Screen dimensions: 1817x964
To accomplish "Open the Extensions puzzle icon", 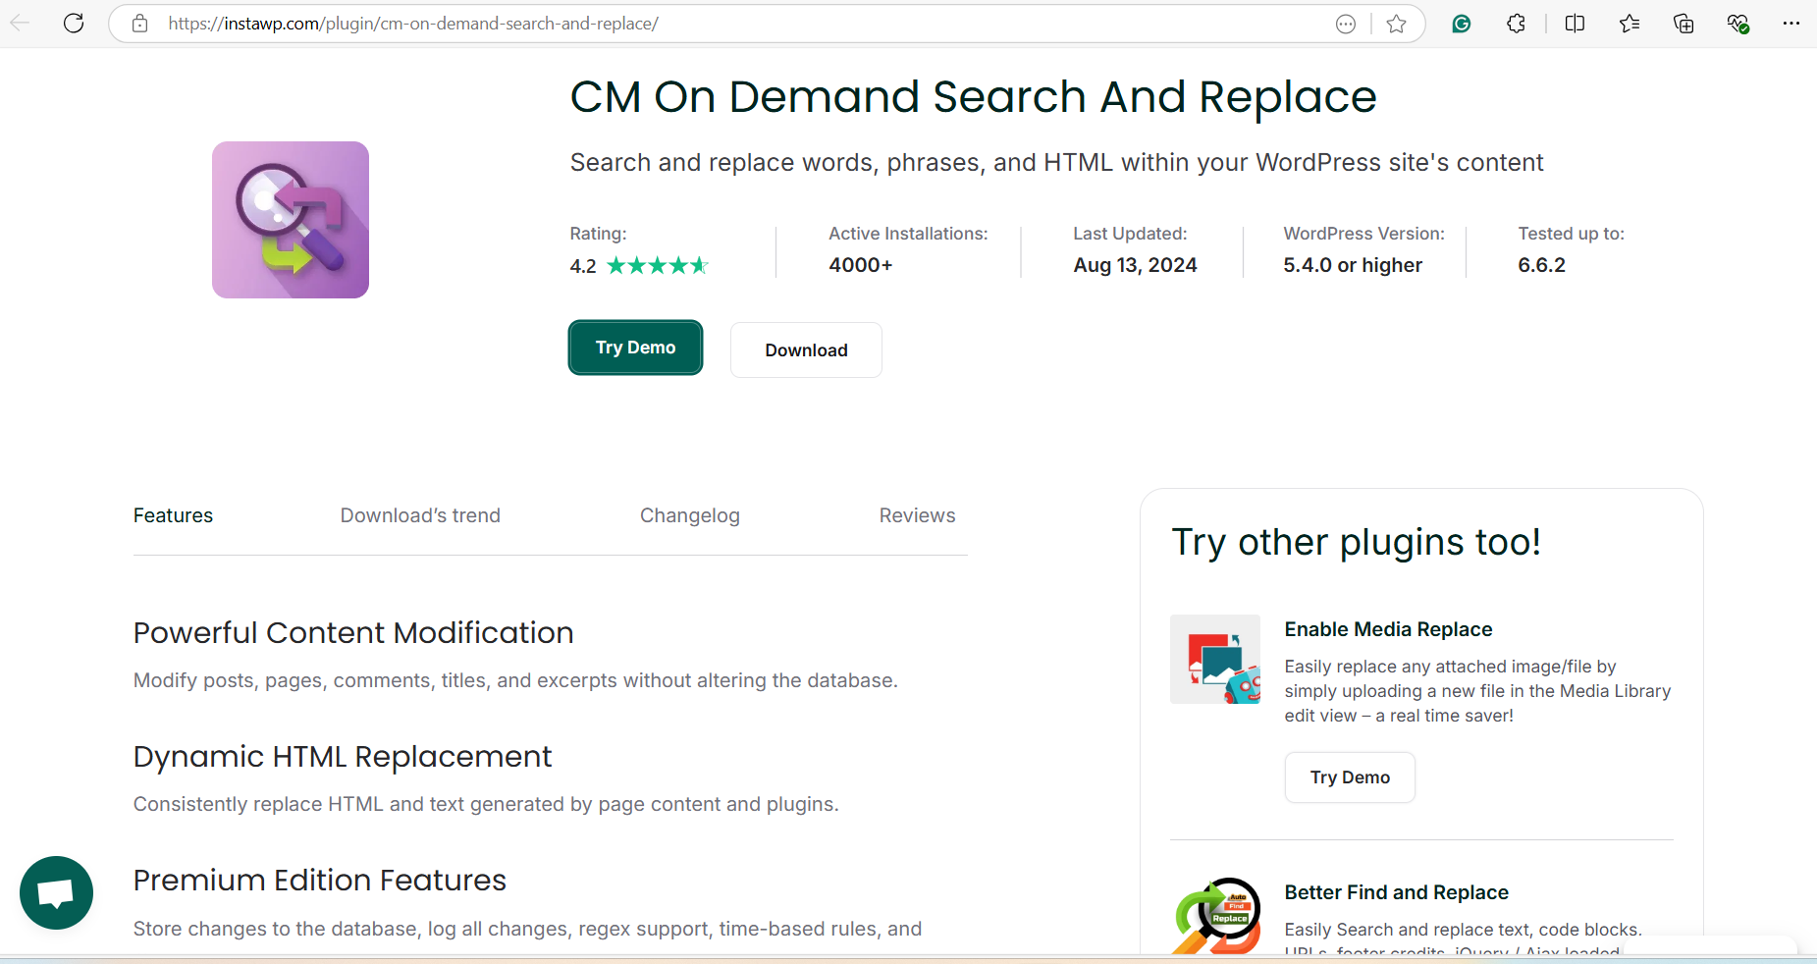I will 1517,24.
